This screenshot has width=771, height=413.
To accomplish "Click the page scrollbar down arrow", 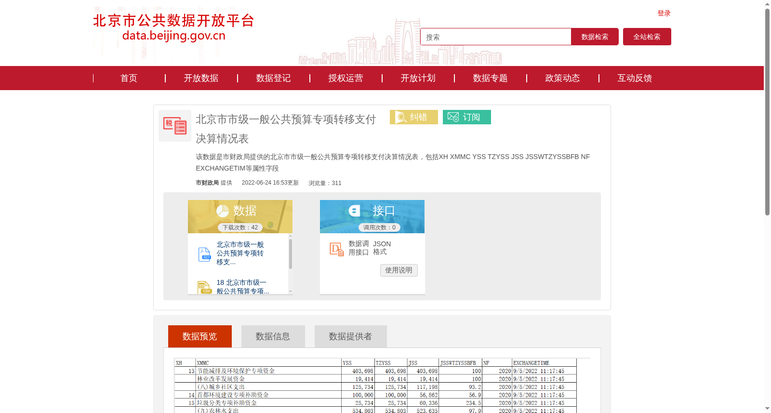I will click(767, 409).
